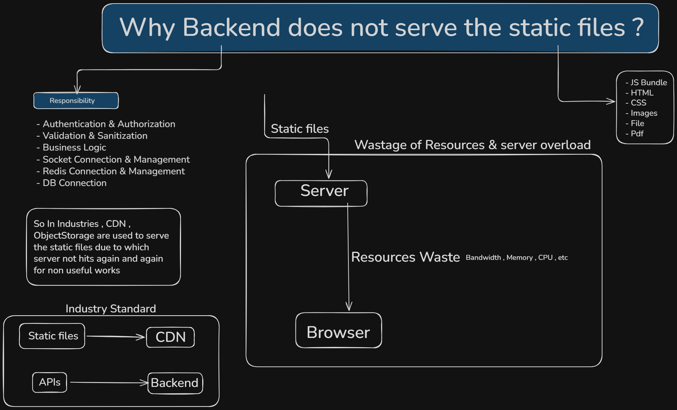Viewport: 677px width, 410px height.
Task: Select the Server box in diagram
Action: click(321, 193)
